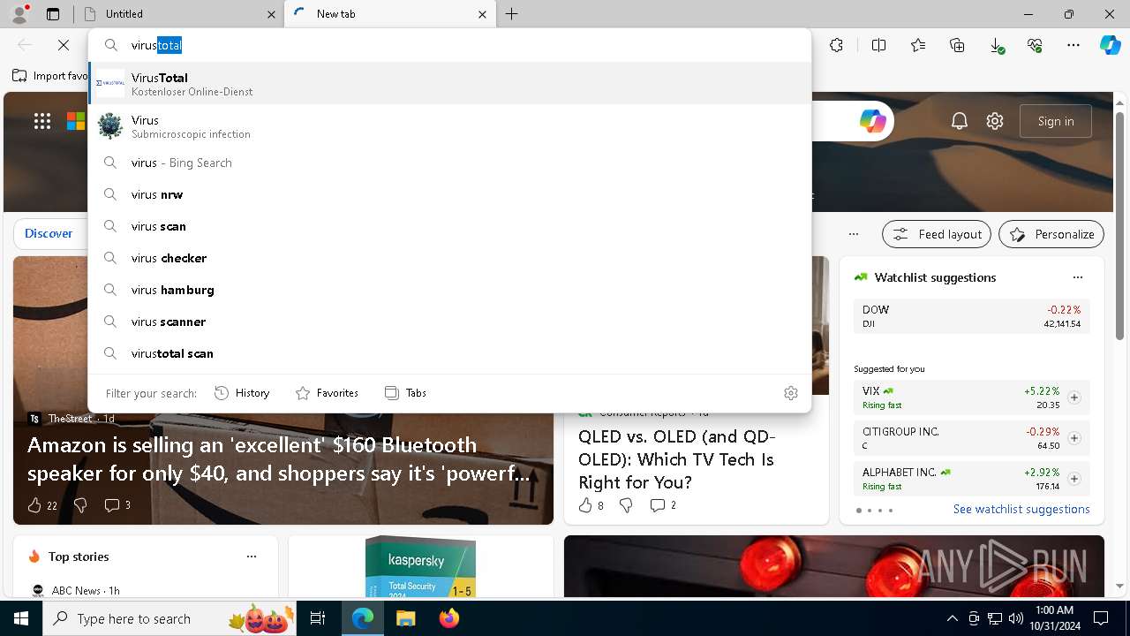
Task: Click the taskbar search box
Action: pos(170,618)
